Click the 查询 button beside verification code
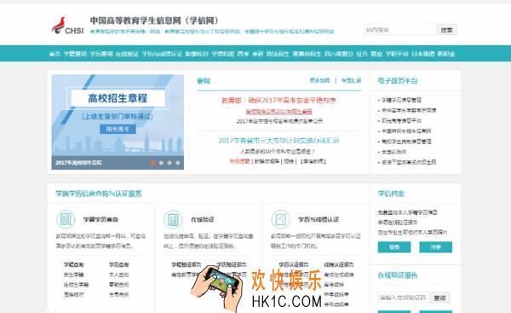Viewport: 511px width, 313px height. click(x=439, y=298)
